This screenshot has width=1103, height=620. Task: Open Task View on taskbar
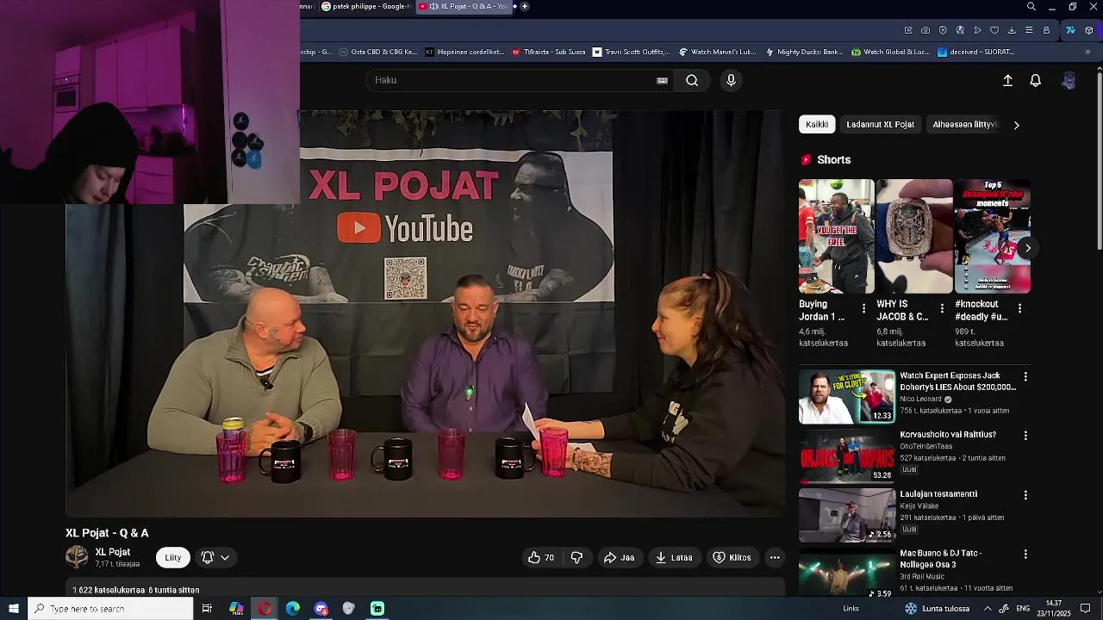207,609
